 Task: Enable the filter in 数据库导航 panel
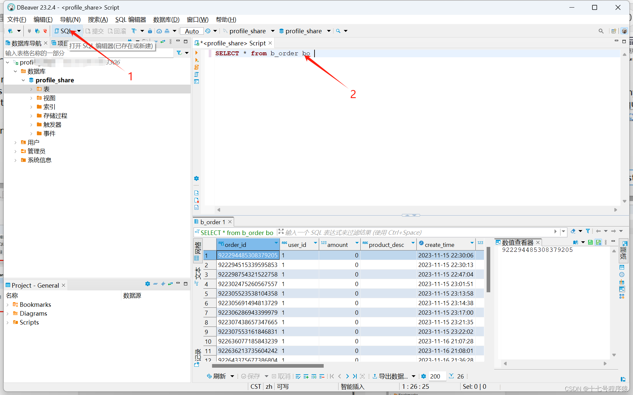click(x=178, y=53)
